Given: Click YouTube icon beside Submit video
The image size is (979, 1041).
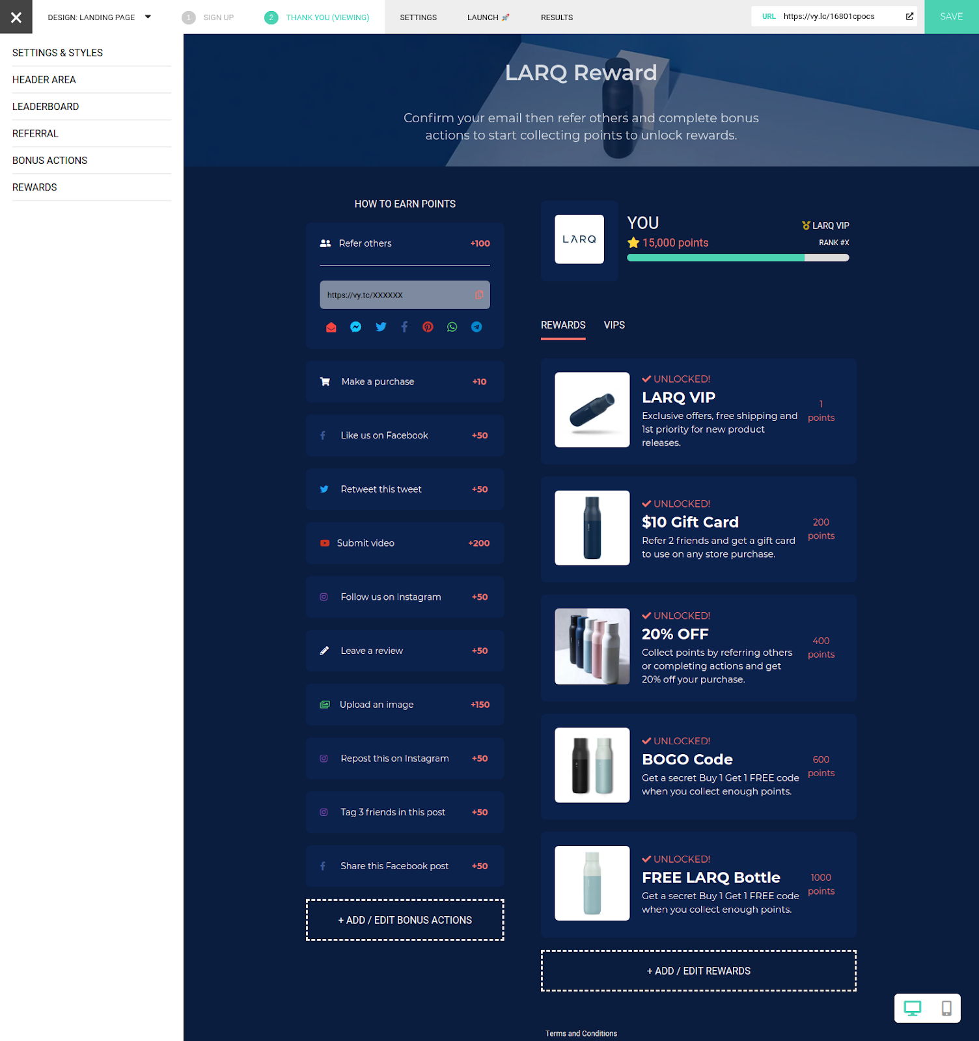Looking at the screenshot, I should tap(324, 543).
